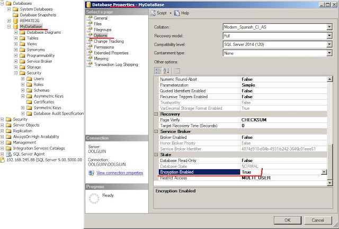
Task: Select MyDataBase in Object Explorer
Action: 31,26
